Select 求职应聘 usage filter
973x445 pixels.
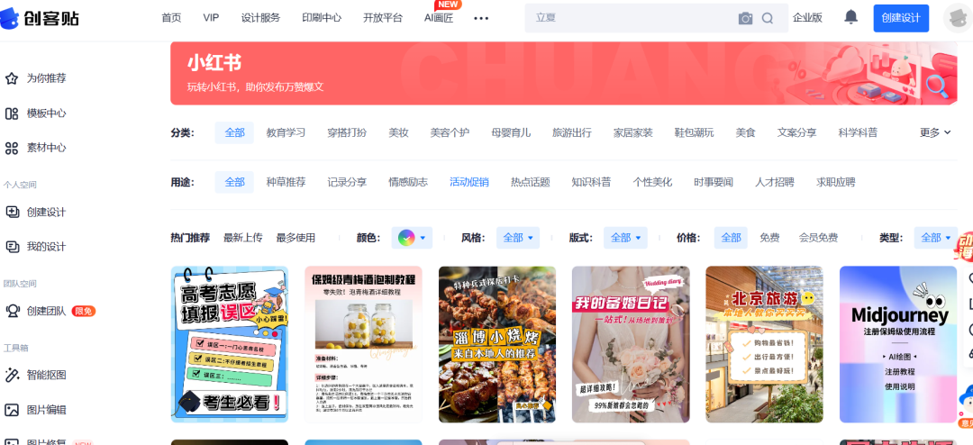coord(835,182)
